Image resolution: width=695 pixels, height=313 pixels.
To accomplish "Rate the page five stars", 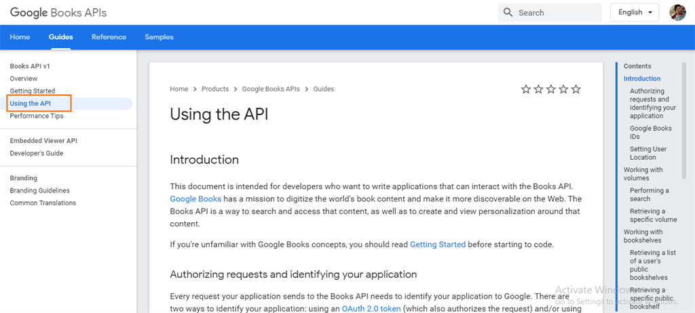I will (576, 89).
